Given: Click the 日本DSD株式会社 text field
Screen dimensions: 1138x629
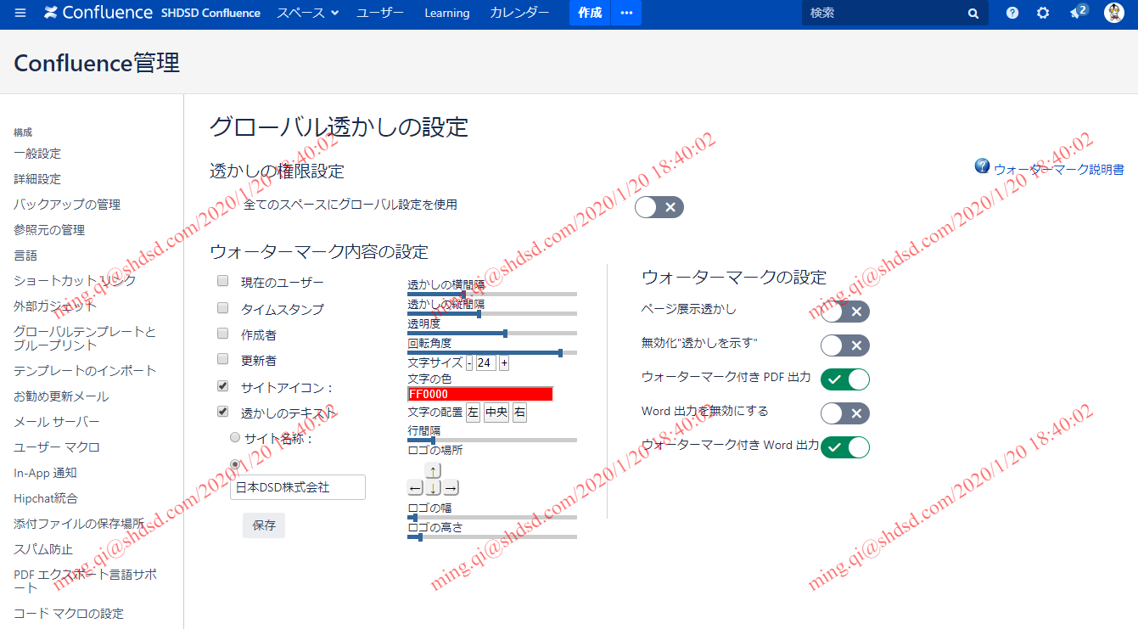Looking at the screenshot, I should tap(298, 487).
